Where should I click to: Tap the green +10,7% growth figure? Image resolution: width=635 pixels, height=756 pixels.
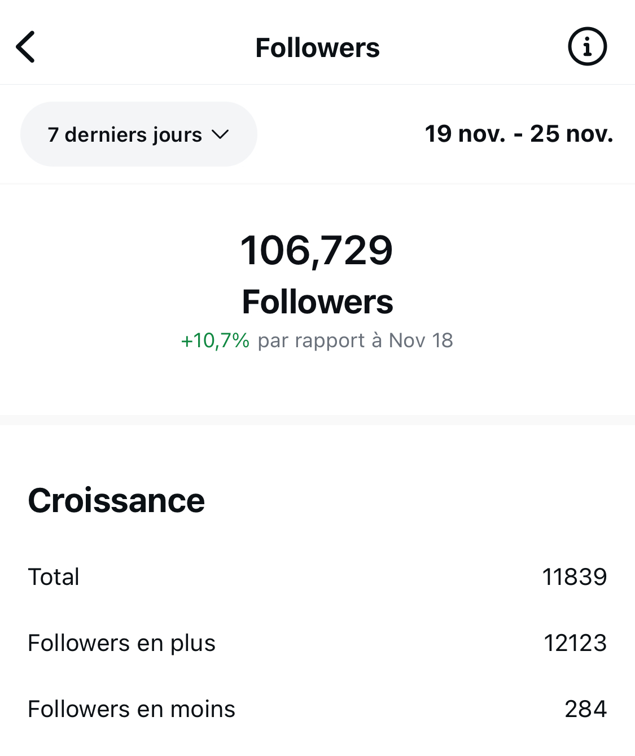(215, 340)
